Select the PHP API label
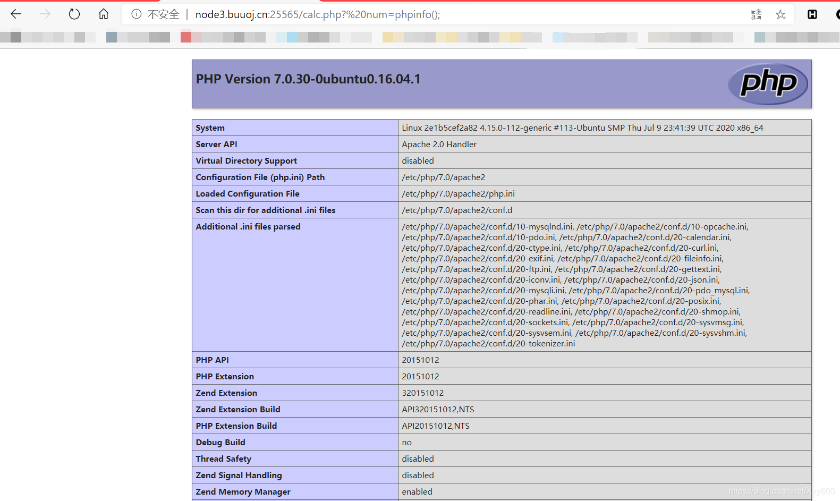The height and width of the screenshot is (501, 840). coord(212,360)
